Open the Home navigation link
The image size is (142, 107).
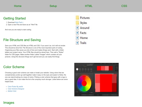18,6
